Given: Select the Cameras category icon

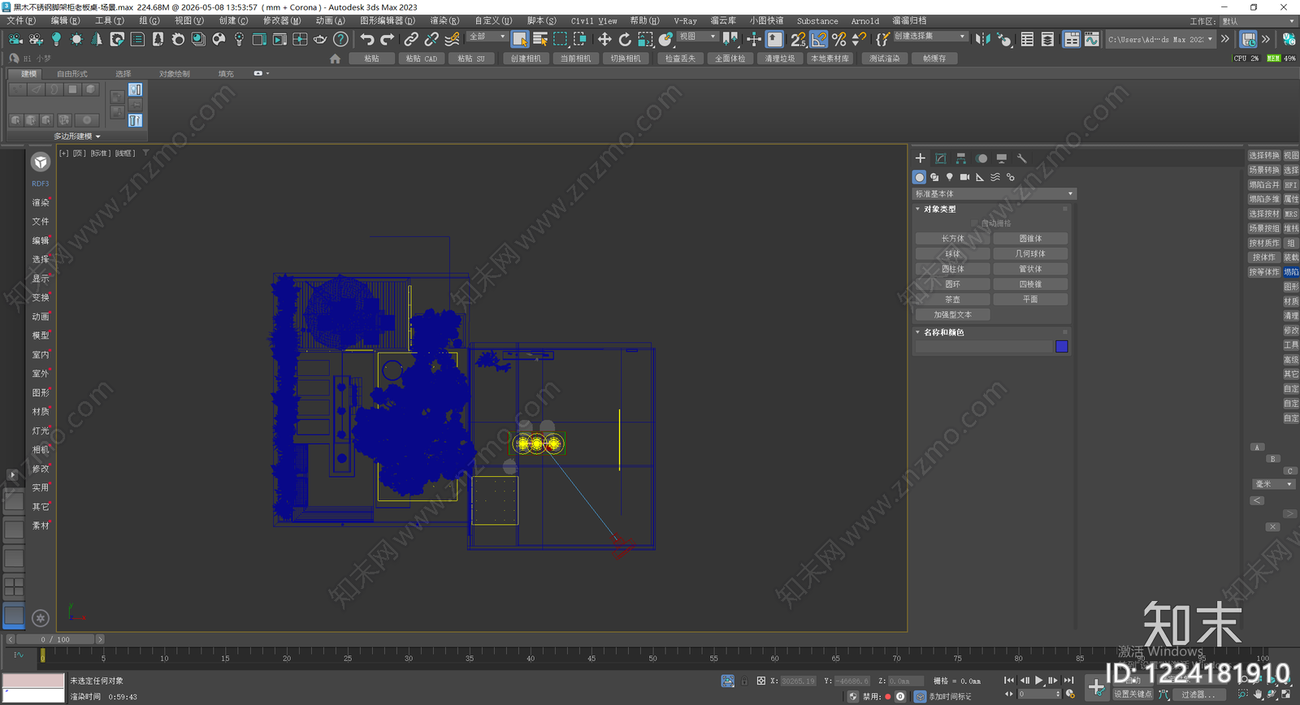Looking at the screenshot, I should tap(965, 177).
